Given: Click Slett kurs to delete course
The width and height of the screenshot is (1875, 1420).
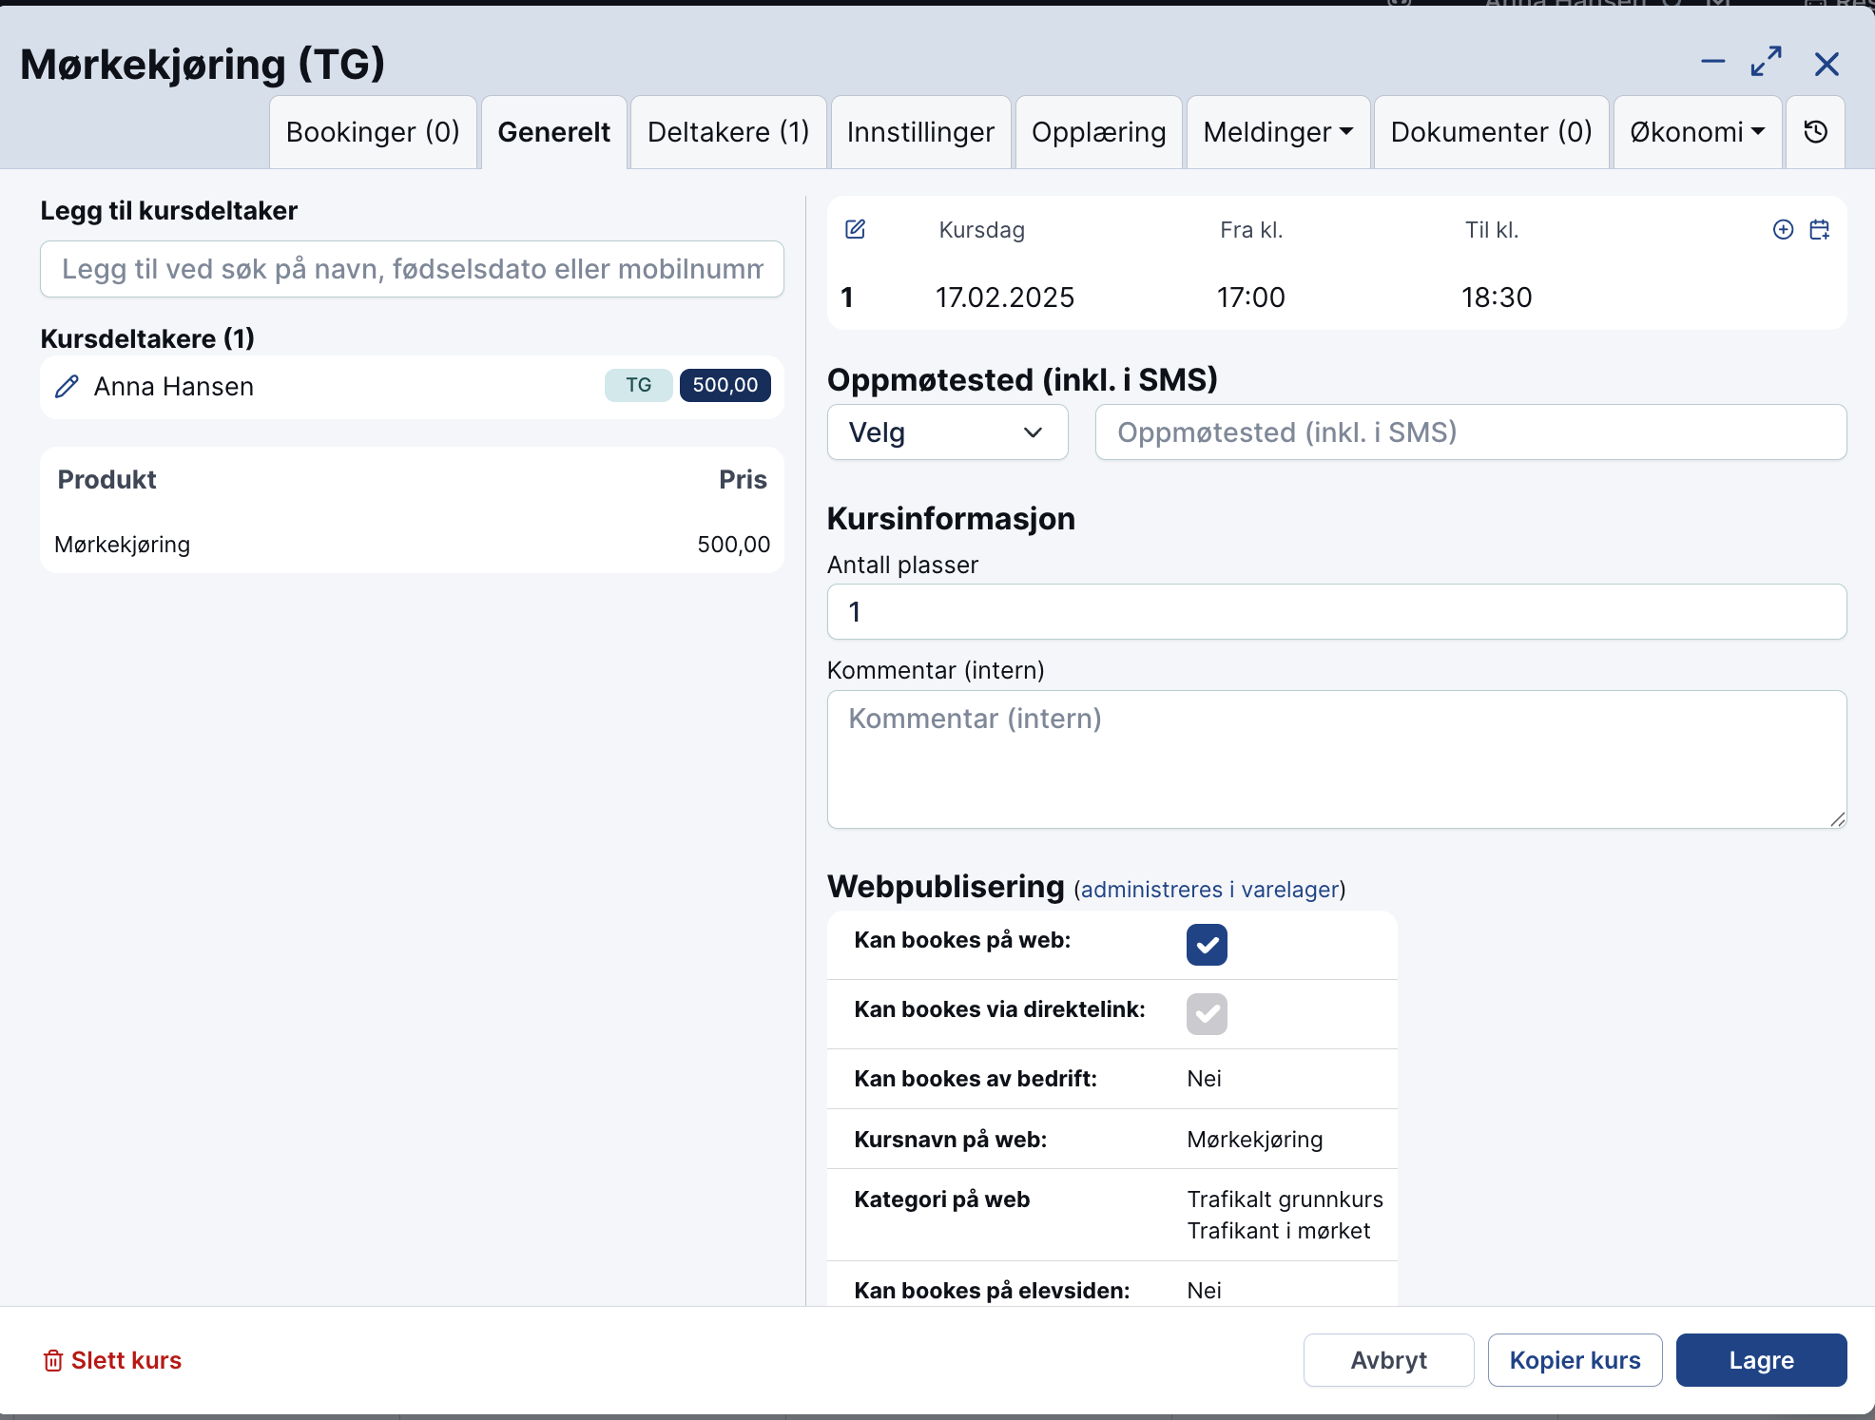Looking at the screenshot, I should pyautogui.click(x=112, y=1360).
